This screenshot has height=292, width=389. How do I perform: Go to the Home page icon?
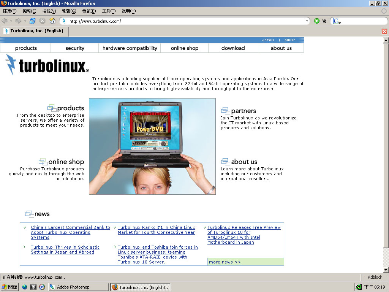(x=52, y=21)
